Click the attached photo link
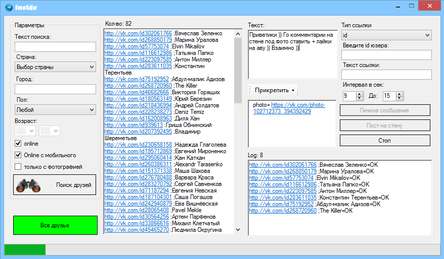 (289, 108)
